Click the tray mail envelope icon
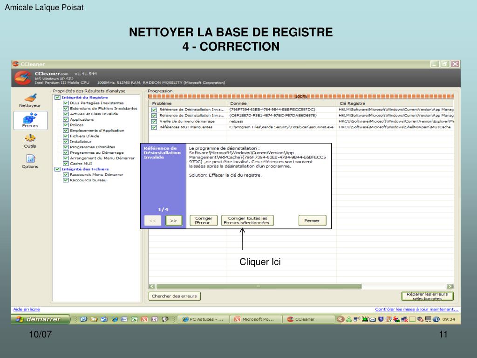The image size is (477, 358). 373,319
